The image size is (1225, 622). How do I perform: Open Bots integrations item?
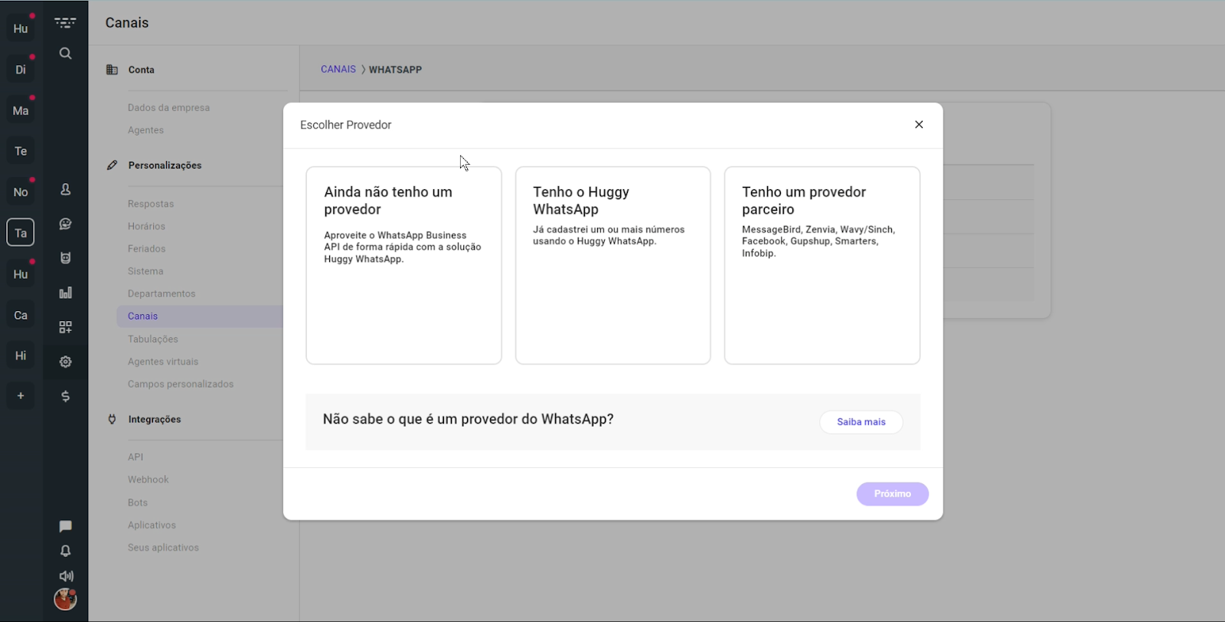[138, 503]
